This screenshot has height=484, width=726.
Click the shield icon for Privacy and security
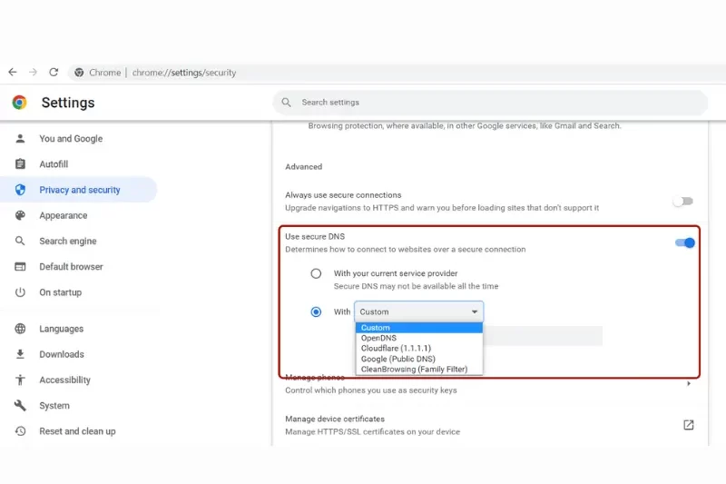(x=20, y=190)
